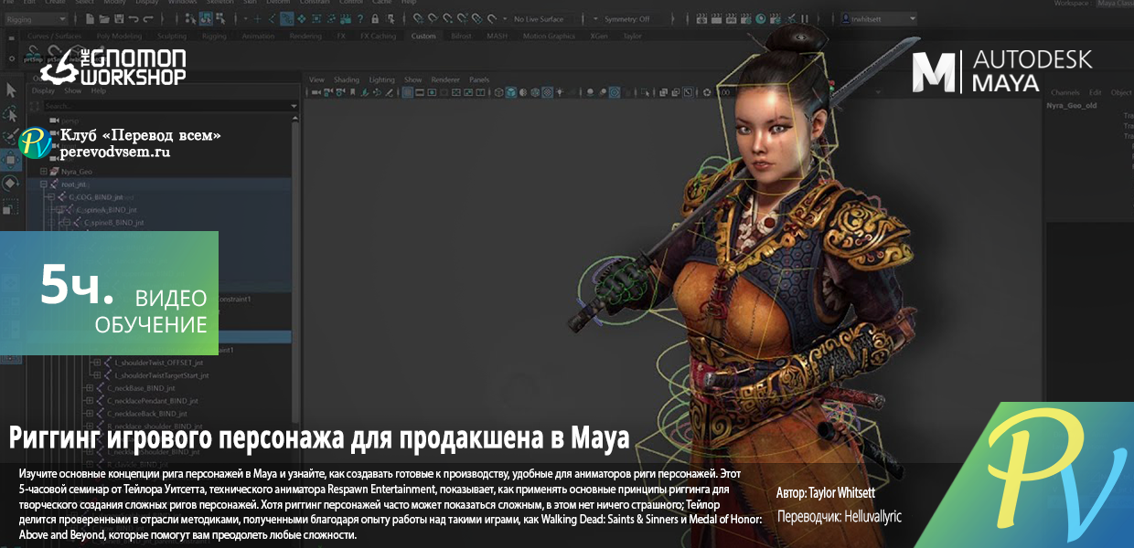The height and width of the screenshot is (548, 1134).
Task: Click the Make Live magnet icon
Action: pyautogui.click(x=491, y=19)
